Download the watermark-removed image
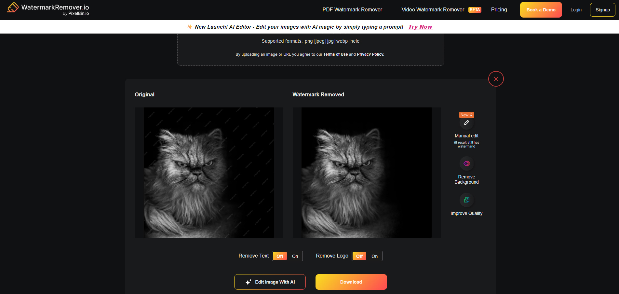This screenshot has width=619, height=294. (351, 282)
